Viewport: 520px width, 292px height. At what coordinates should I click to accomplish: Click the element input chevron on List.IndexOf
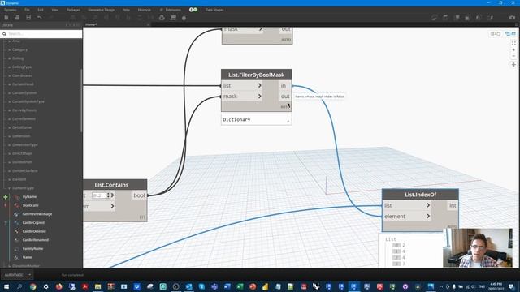point(428,217)
